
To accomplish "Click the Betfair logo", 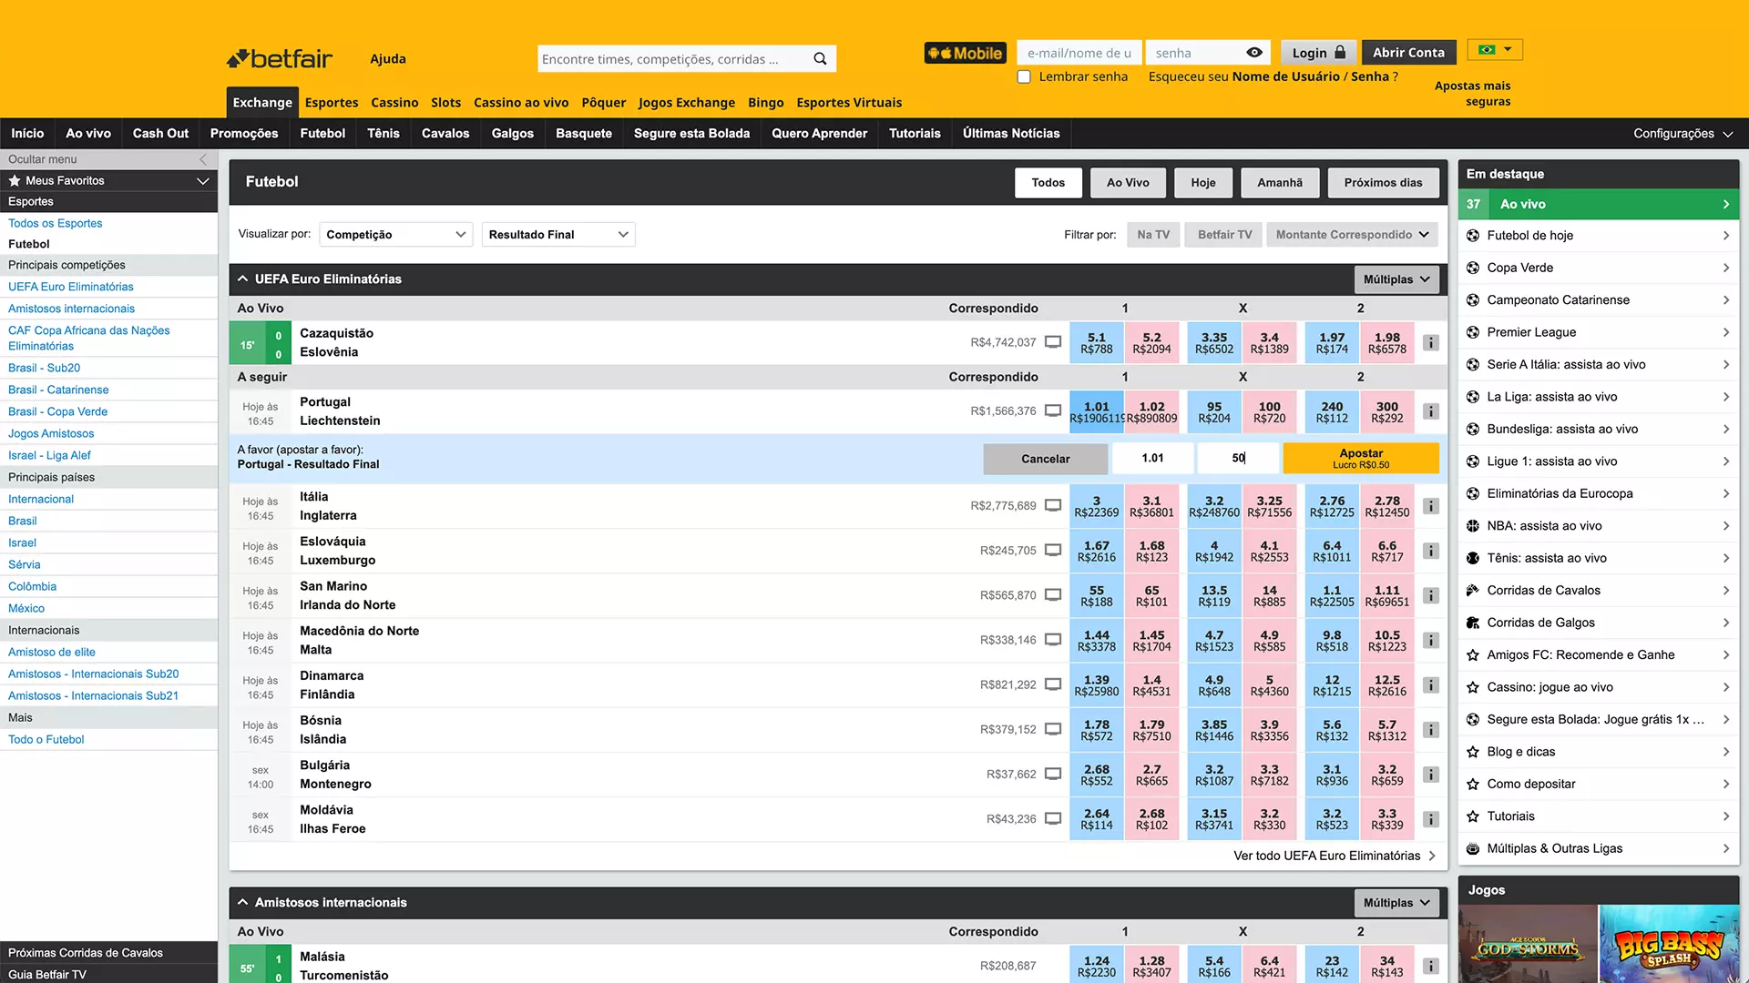I will (x=280, y=59).
